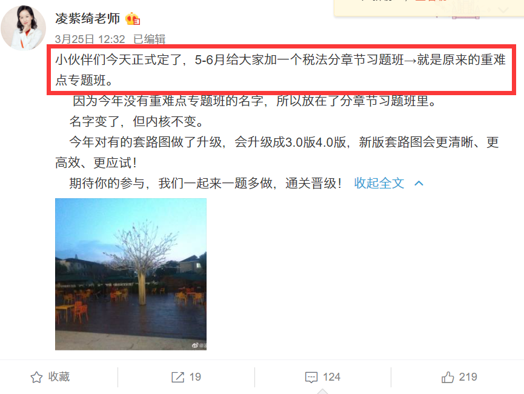Click the crown membership badge icon
Viewport: 524px width, 394px height.
(x=133, y=19)
